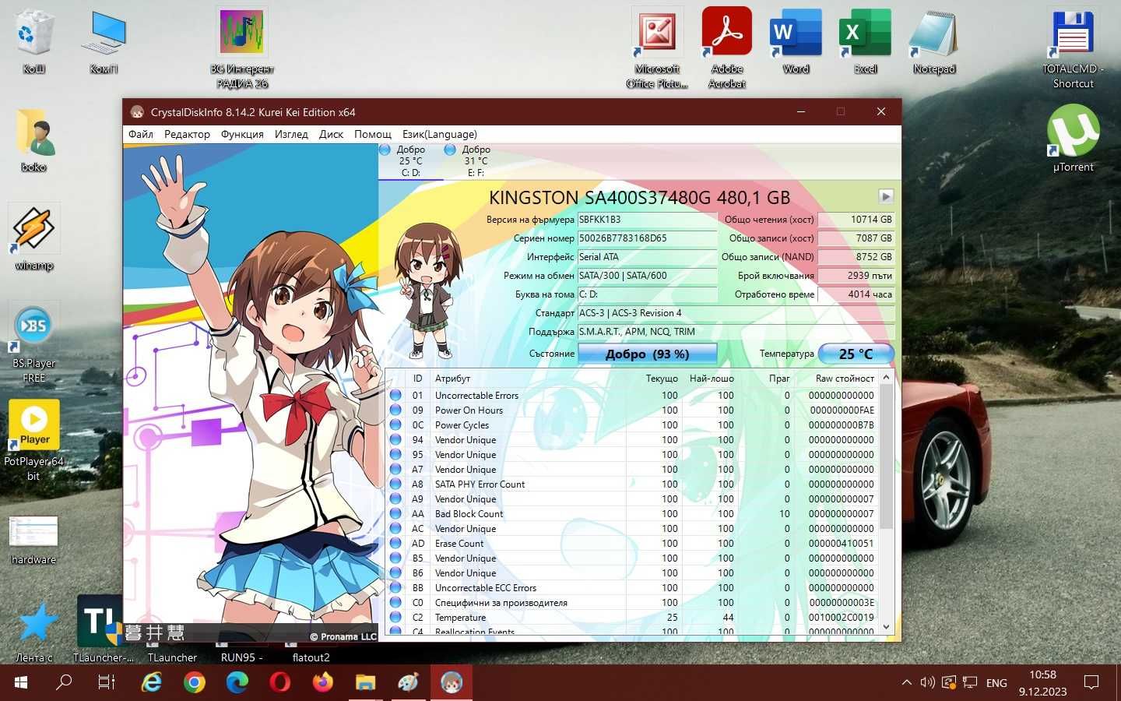
Task: Launch Google Chrome from taskbar
Action: coord(195,683)
